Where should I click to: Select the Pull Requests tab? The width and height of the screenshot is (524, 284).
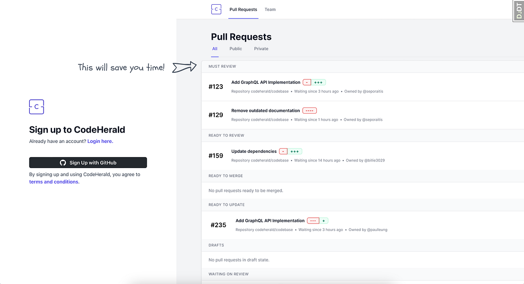243,9
